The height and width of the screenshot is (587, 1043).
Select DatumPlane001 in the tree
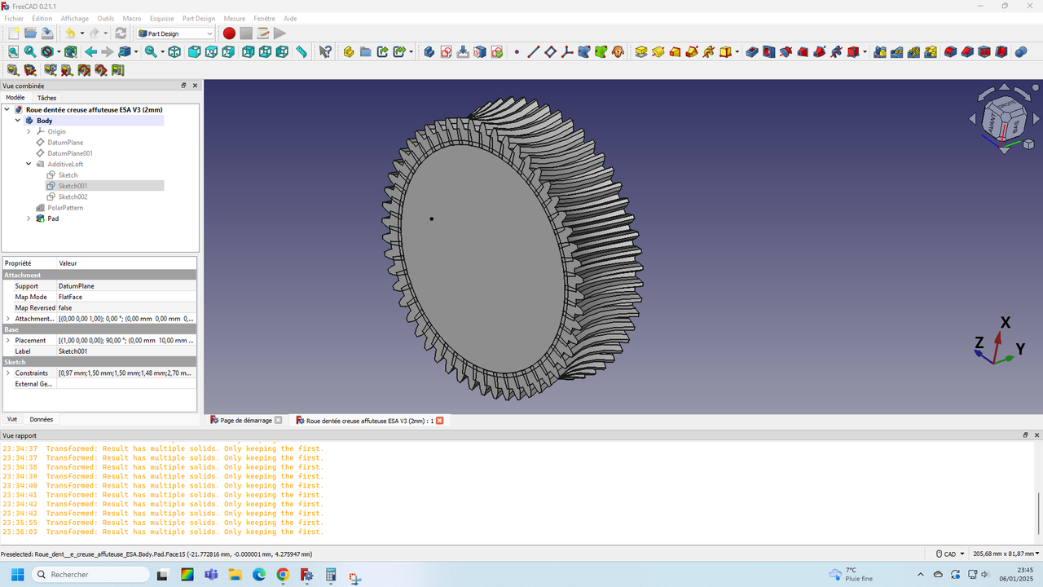click(x=70, y=153)
